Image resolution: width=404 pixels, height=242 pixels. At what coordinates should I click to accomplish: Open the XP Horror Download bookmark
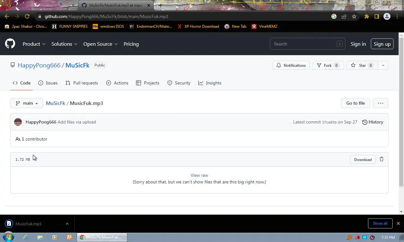pos(198,26)
